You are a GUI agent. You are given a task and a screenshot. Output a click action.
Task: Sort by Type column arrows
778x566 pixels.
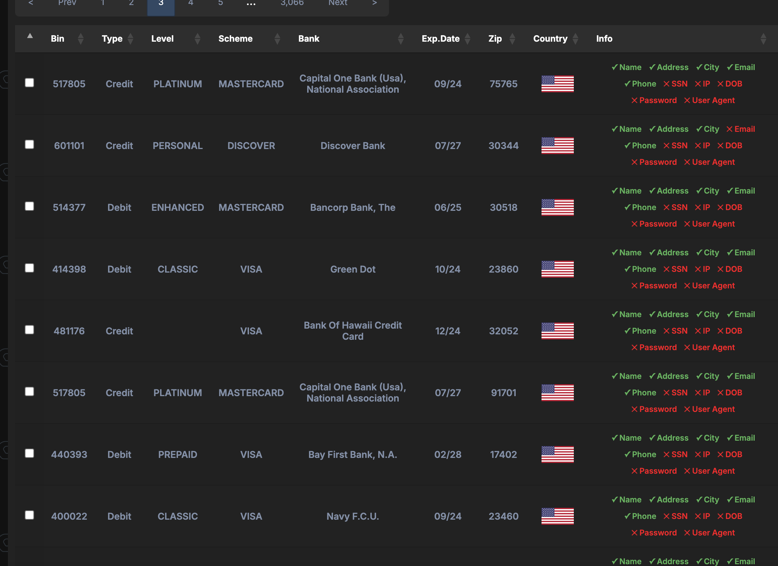(x=131, y=39)
